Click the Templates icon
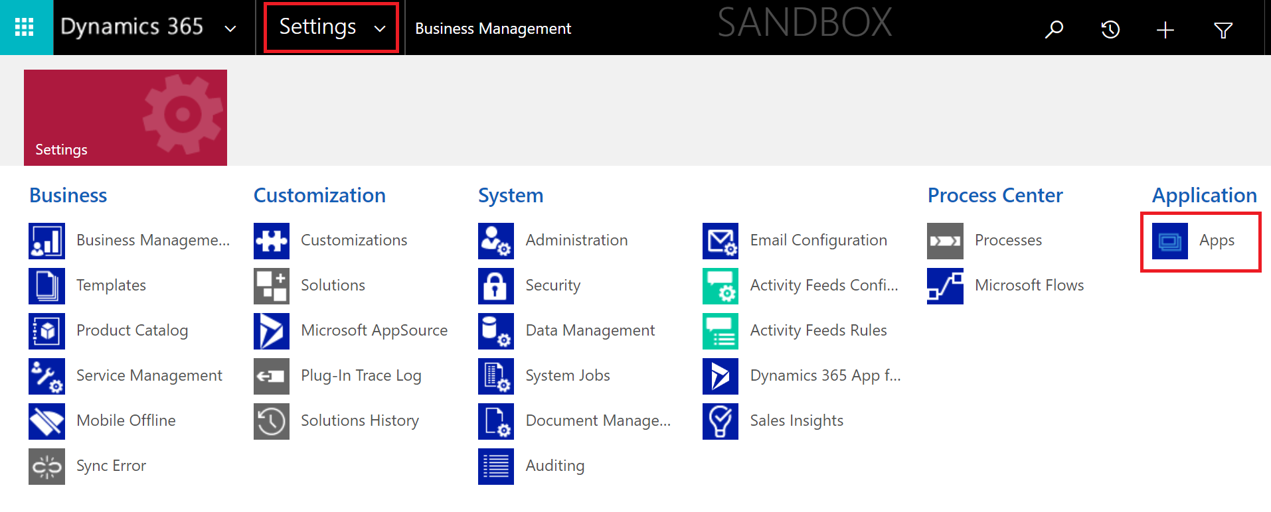1271x512 pixels. [x=46, y=286]
